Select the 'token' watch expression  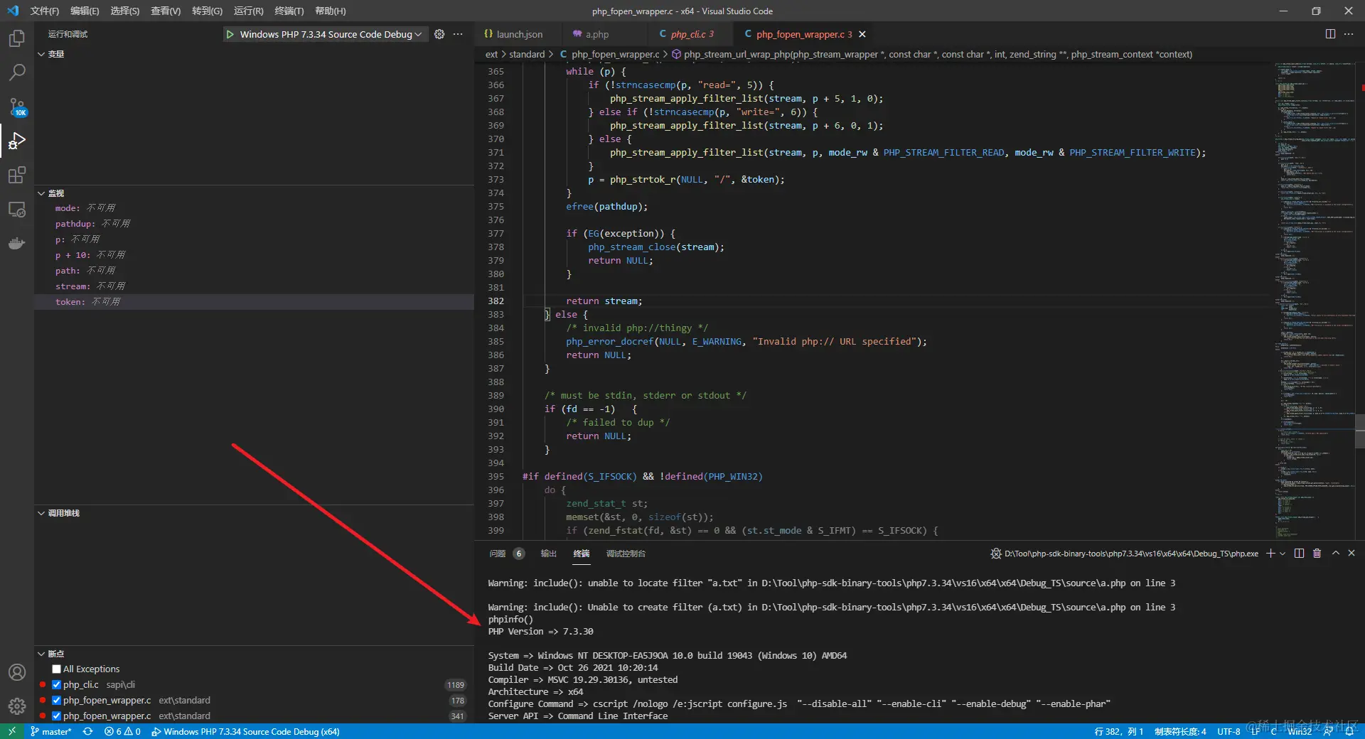pos(254,302)
